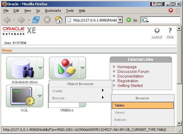This screenshot has width=183, height=134.
Task: Expand the Object Browser icon dropdown arrow
Action: coord(82,68)
